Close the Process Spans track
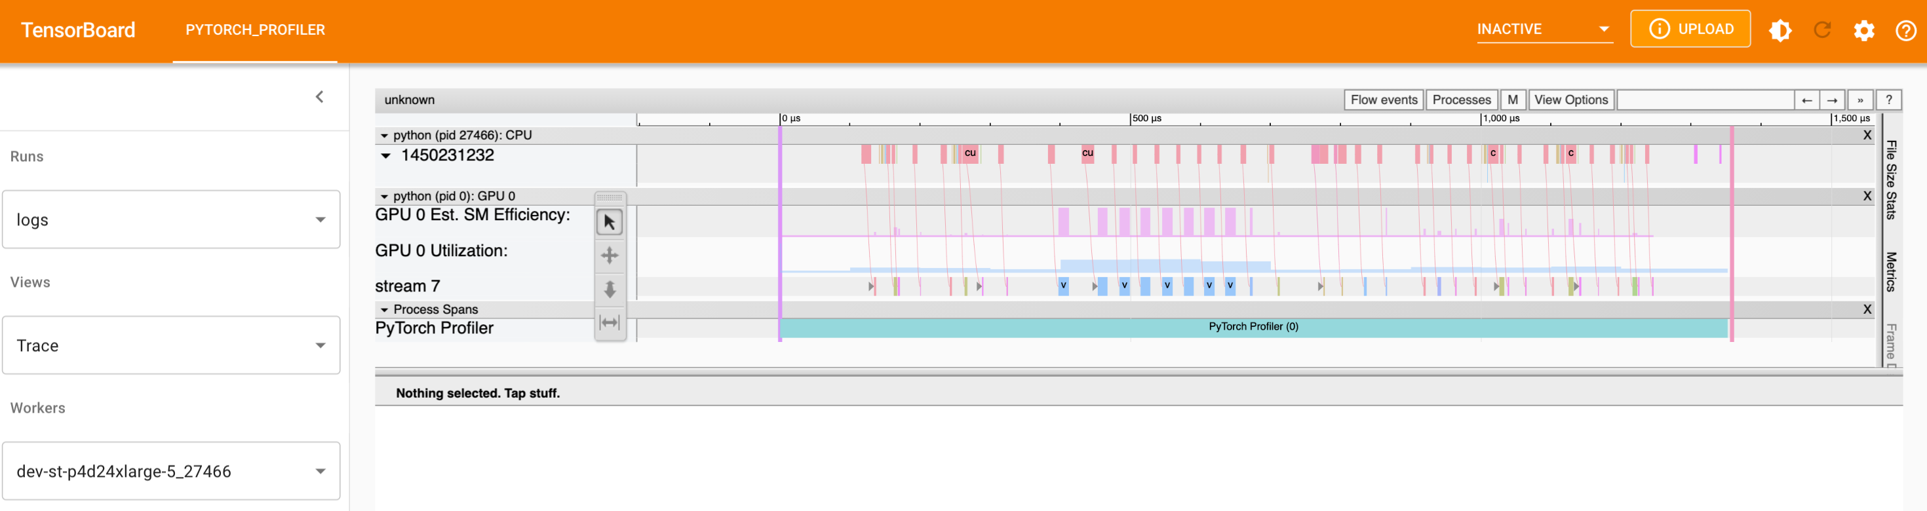 pos(1867,309)
